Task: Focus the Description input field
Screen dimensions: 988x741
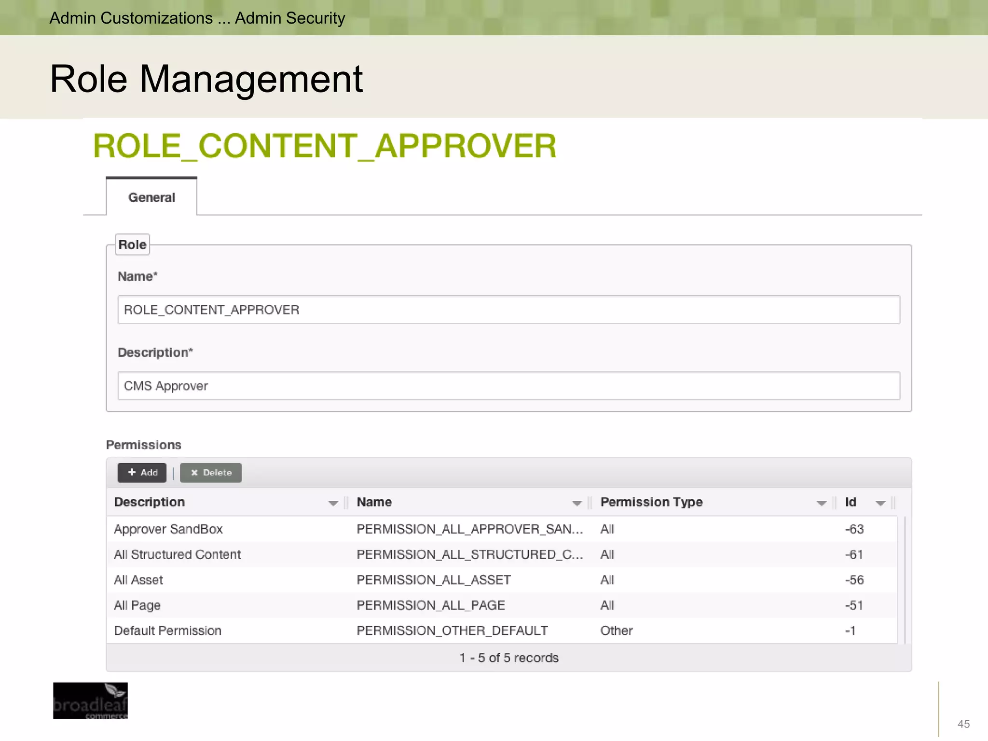Action: (508, 385)
